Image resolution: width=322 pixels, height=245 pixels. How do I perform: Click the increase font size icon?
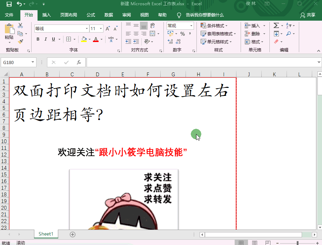coord(108,29)
